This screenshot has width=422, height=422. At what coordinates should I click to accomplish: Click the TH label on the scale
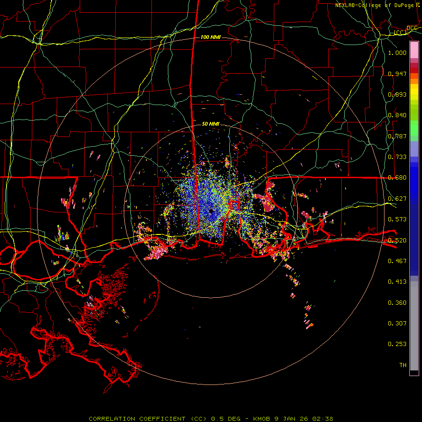click(403, 365)
